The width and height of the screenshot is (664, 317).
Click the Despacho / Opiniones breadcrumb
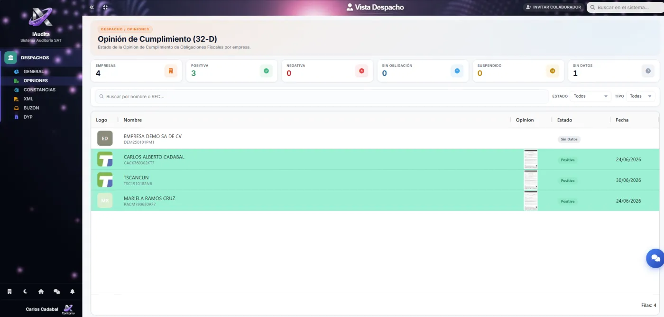pos(125,29)
